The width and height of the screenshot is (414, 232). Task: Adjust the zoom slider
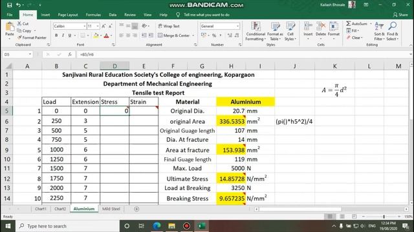(384, 217)
